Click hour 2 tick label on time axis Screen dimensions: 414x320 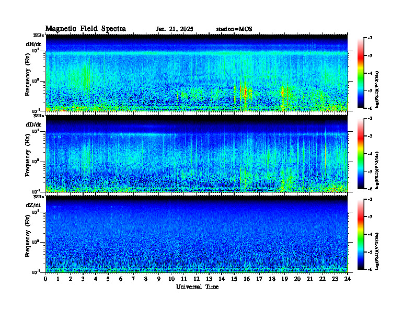click(x=71, y=279)
